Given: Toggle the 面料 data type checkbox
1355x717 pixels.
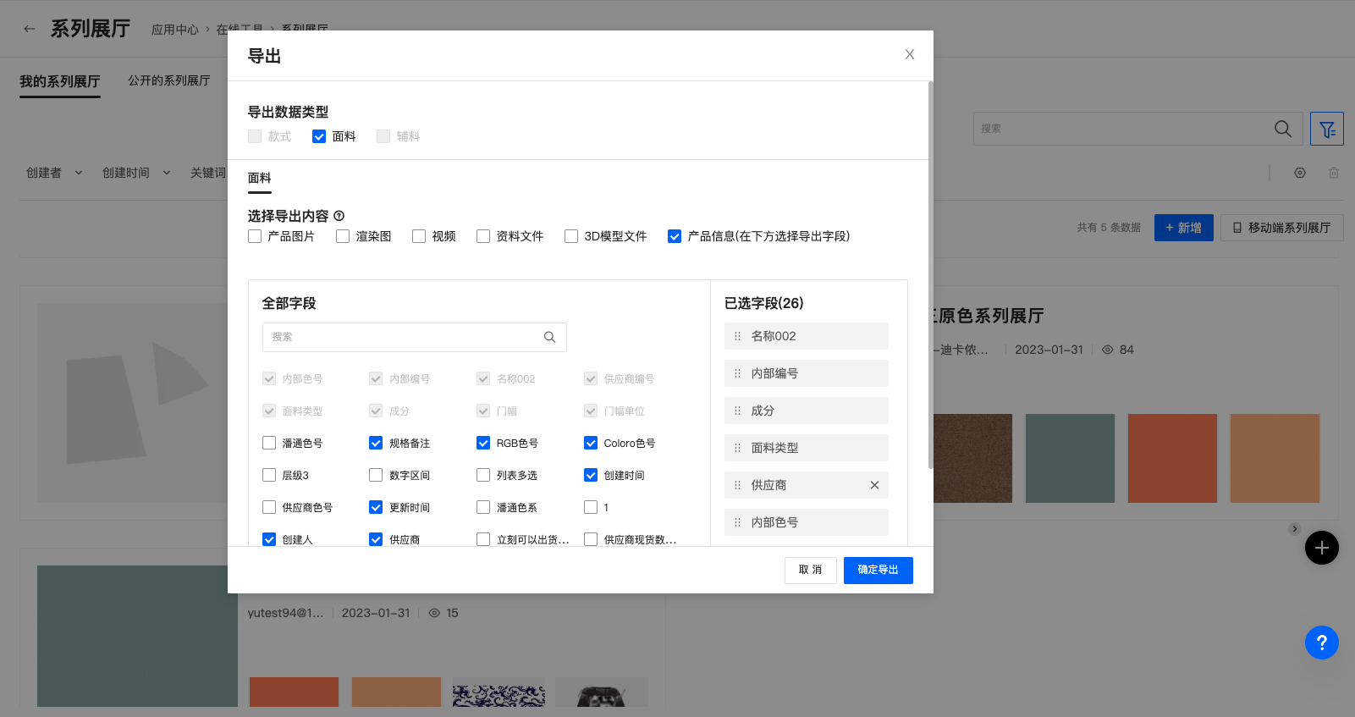Looking at the screenshot, I should [x=319, y=136].
